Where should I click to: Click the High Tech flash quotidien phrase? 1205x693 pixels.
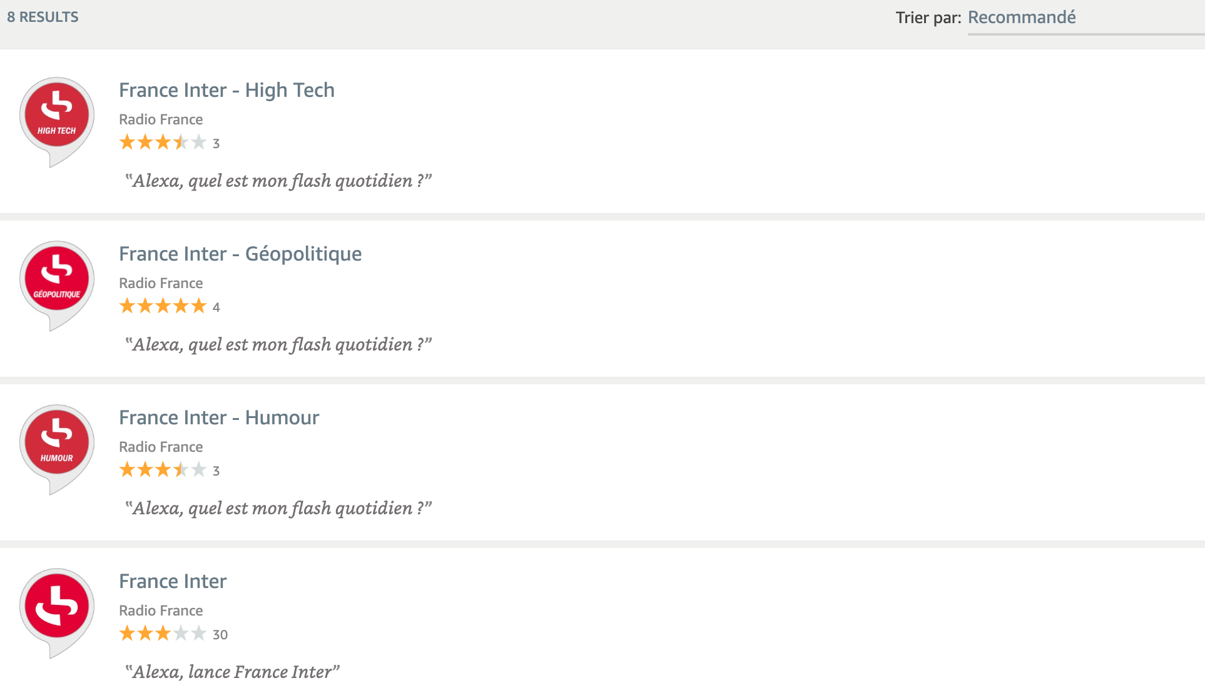click(x=278, y=181)
